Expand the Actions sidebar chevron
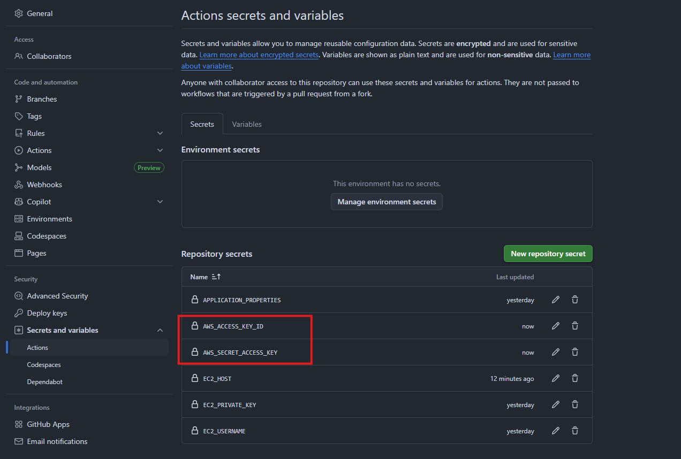Image resolution: width=681 pixels, height=459 pixels. (x=160, y=150)
